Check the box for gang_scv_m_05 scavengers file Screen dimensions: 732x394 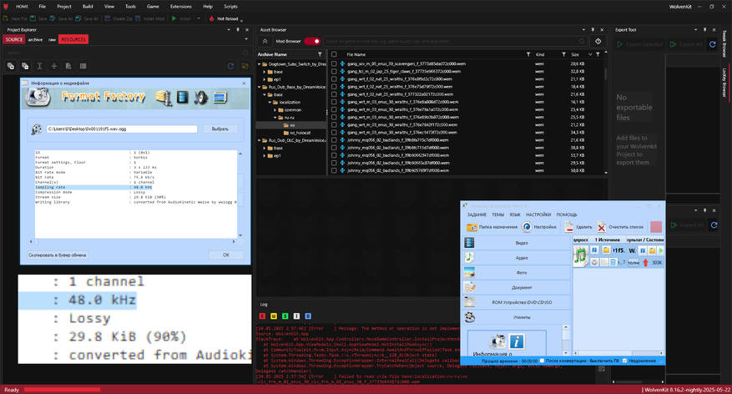point(334,63)
